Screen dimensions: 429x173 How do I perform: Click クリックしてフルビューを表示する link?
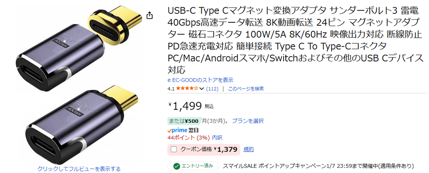79,169
